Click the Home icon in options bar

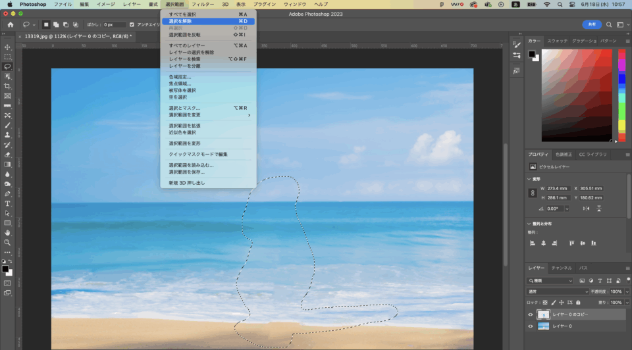coord(10,24)
